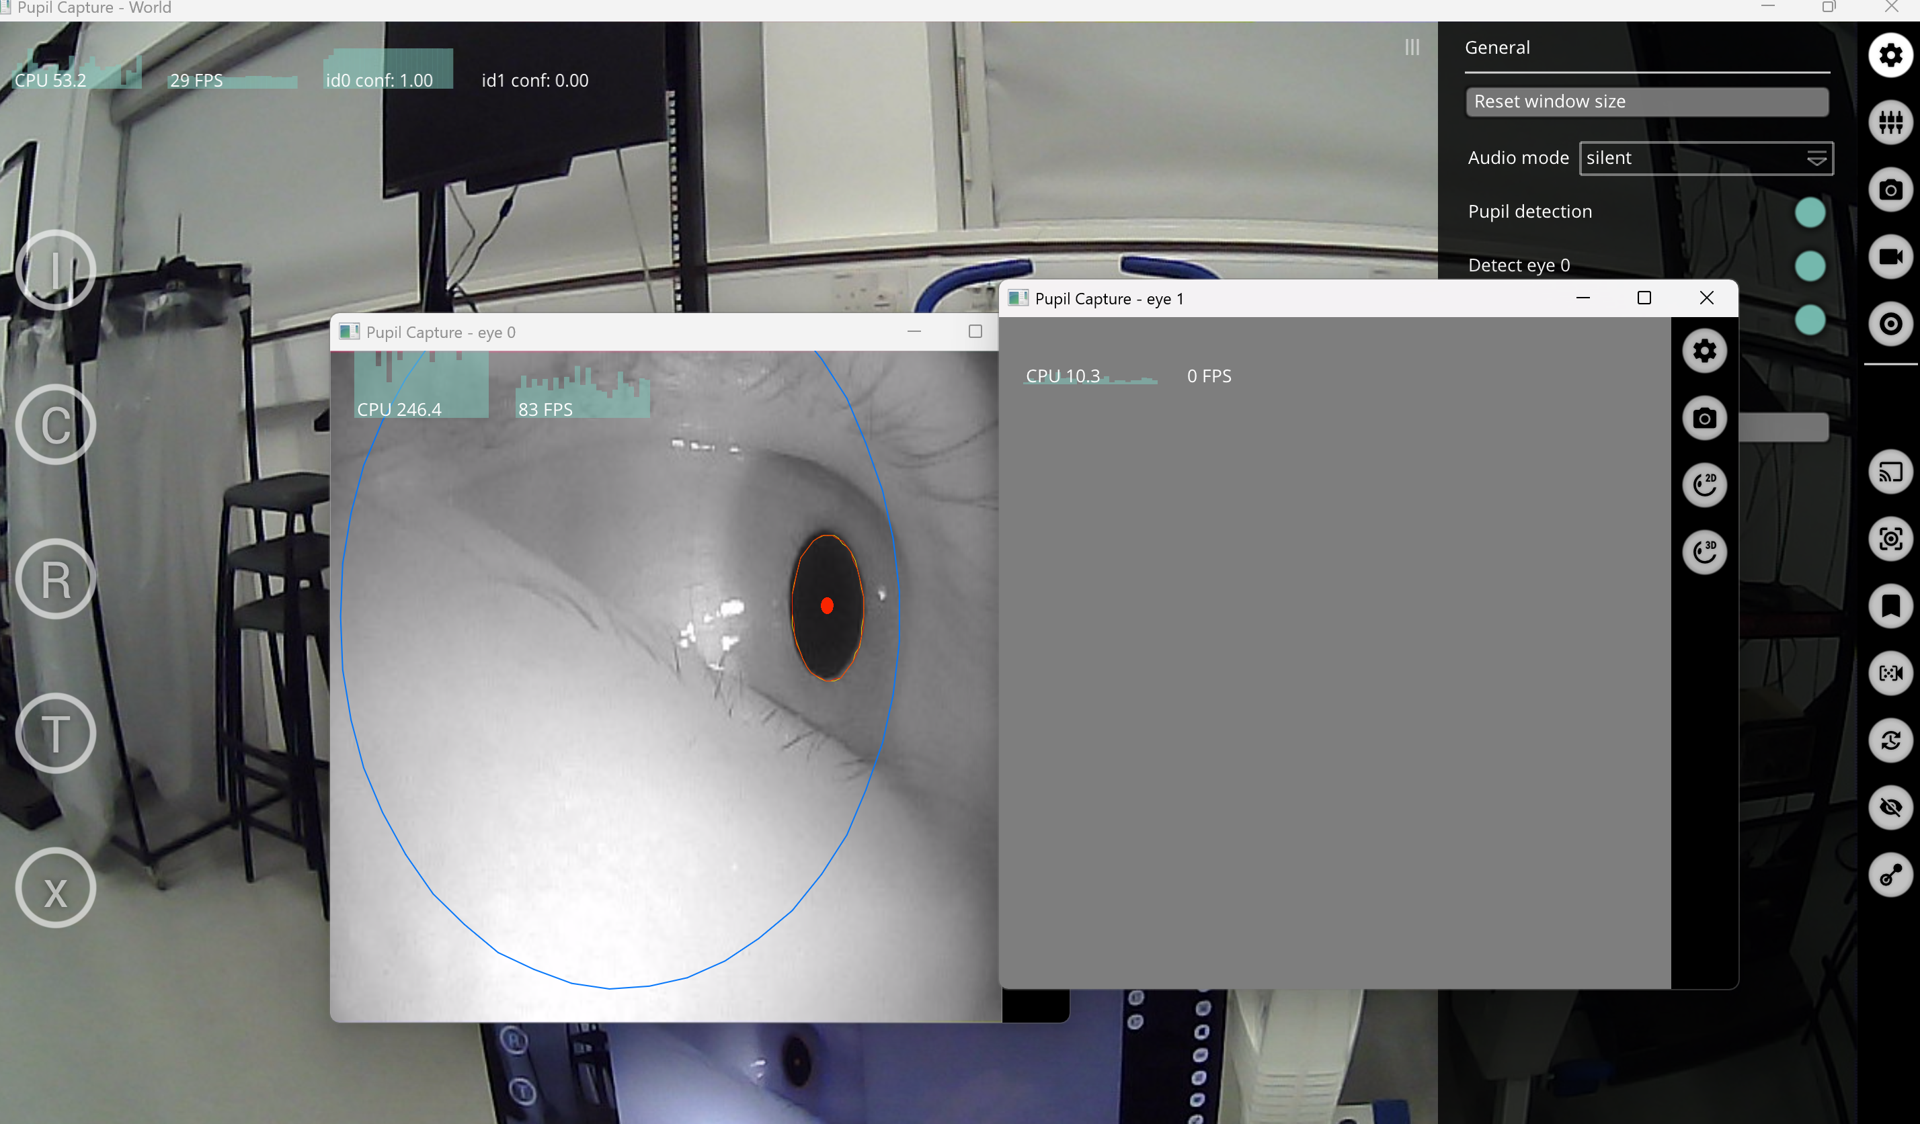Open the Blink Detector crossed-eye icon
The width and height of the screenshot is (1920, 1124).
click(1890, 807)
